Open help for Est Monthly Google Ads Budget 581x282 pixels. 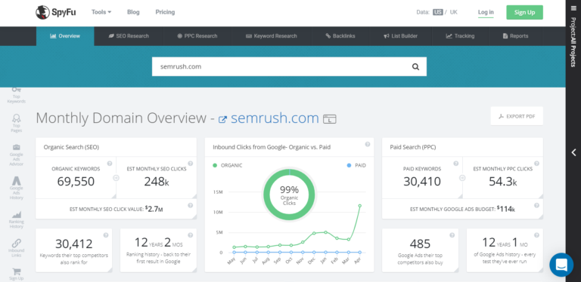click(536, 206)
